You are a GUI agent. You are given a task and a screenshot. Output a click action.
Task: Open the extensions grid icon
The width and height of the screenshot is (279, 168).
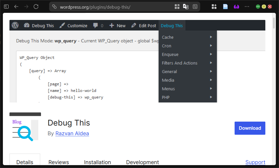point(214,7)
